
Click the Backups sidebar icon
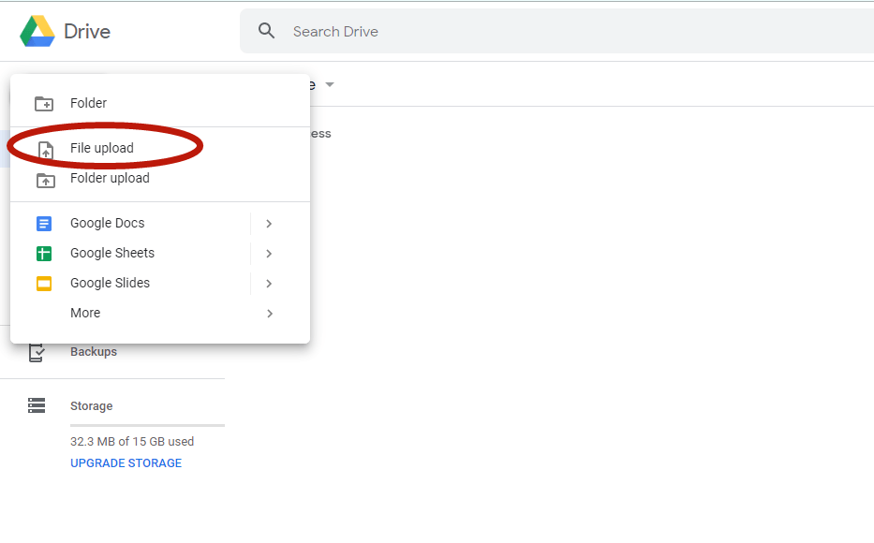click(37, 353)
